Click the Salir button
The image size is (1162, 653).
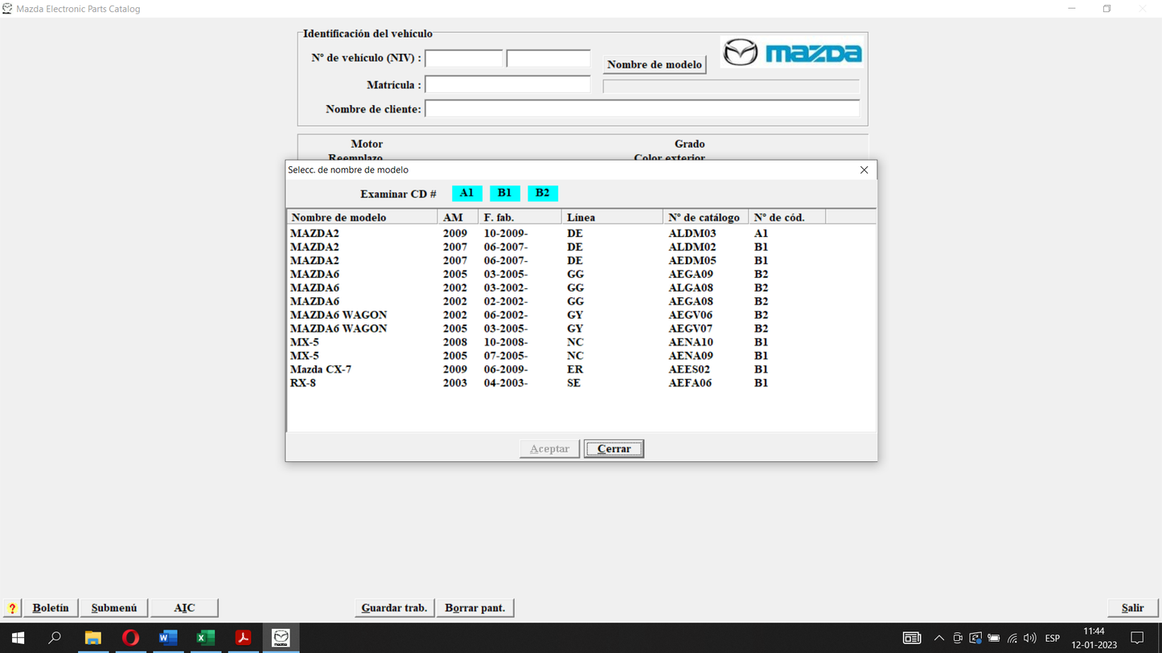click(1132, 608)
